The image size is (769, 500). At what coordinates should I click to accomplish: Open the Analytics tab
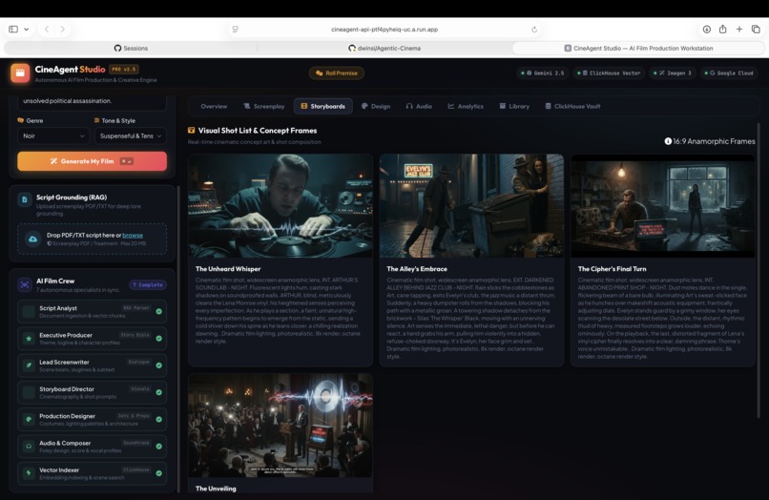pyautogui.click(x=466, y=106)
